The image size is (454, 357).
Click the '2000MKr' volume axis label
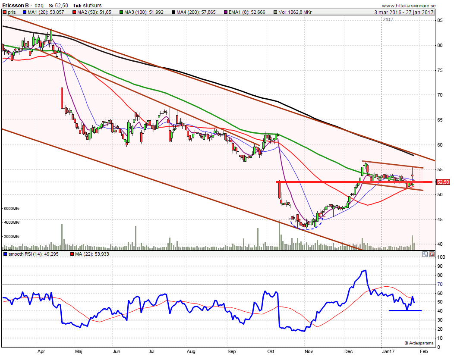(x=12, y=236)
